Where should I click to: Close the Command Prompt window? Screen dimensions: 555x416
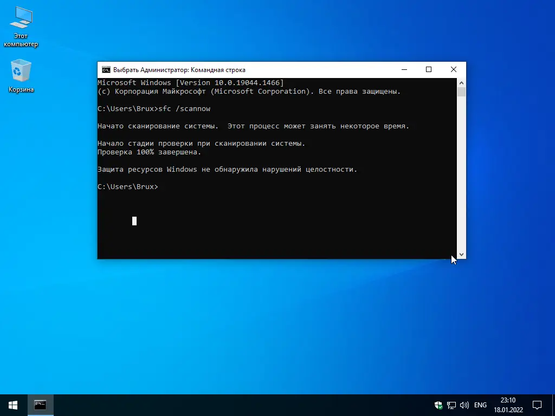click(454, 70)
